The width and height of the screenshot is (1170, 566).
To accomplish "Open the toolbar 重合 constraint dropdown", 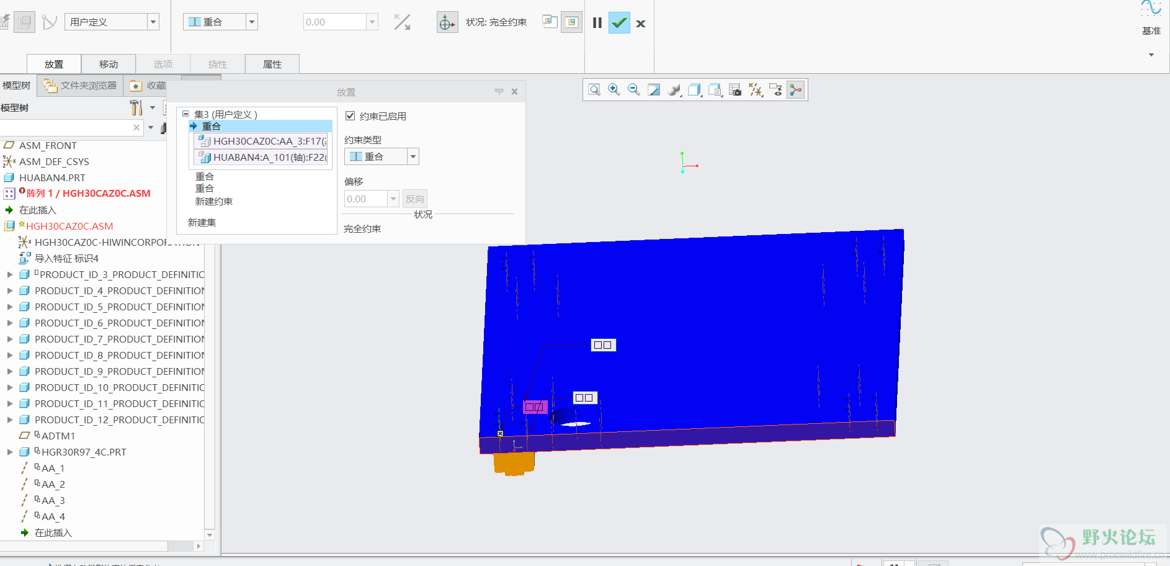I will pos(251,22).
